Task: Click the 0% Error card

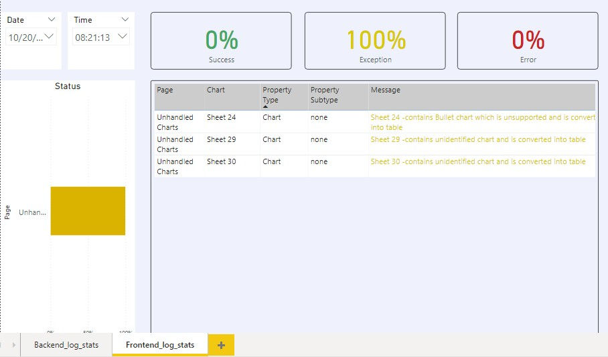Action: click(528, 41)
